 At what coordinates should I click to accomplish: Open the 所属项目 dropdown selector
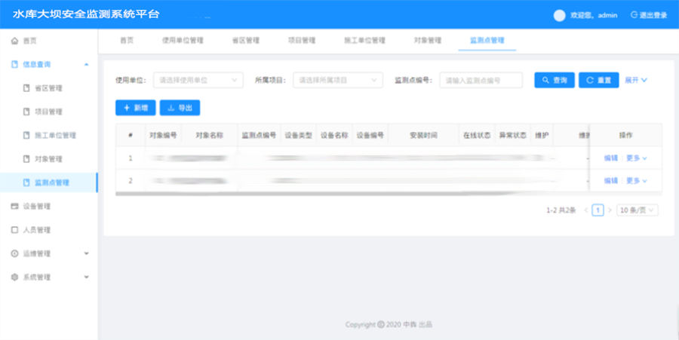(337, 80)
